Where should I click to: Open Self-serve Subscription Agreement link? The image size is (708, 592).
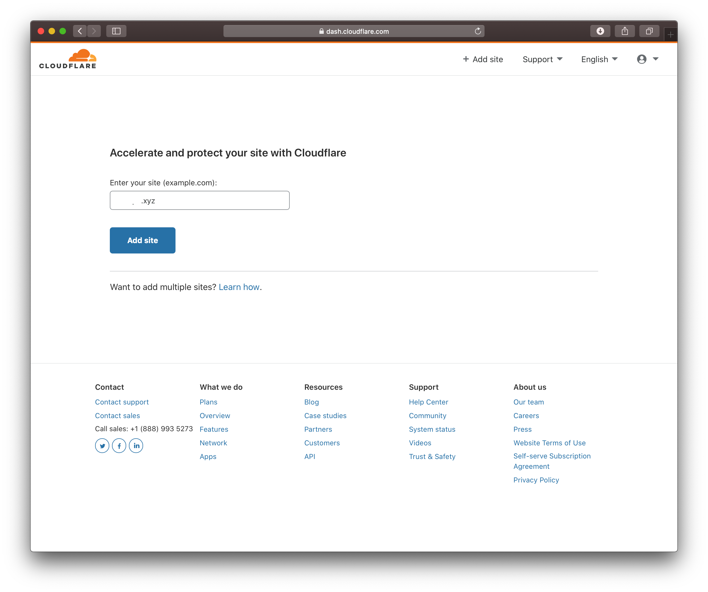click(552, 461)
